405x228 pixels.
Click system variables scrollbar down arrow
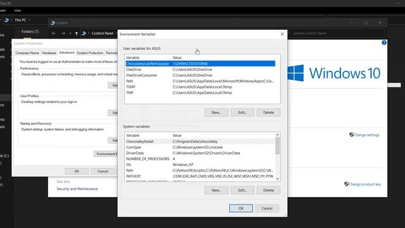278,179
